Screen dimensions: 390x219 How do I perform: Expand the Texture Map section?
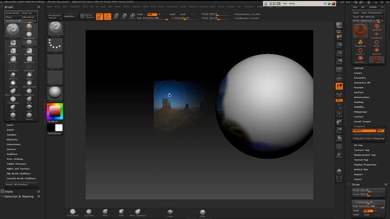coord(361,150)
